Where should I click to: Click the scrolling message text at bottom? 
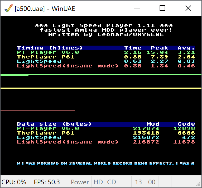tap(106, 163)
